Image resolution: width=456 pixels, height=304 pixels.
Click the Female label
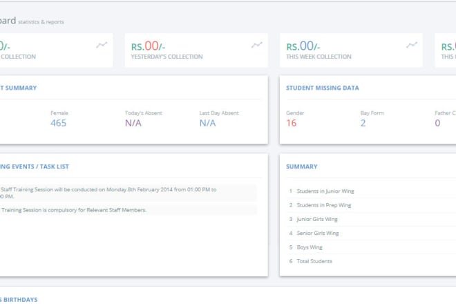coord(59,113)
